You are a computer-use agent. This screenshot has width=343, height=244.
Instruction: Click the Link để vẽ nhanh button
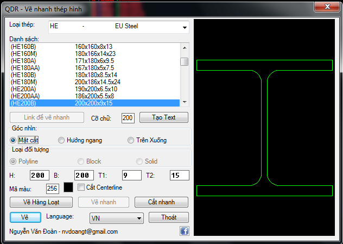(x=47, y=117)
